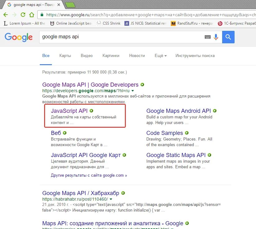Expand dropdown arrow beside developers.google.com URL
The image size is (256, 229).
[x=133, y=91]
